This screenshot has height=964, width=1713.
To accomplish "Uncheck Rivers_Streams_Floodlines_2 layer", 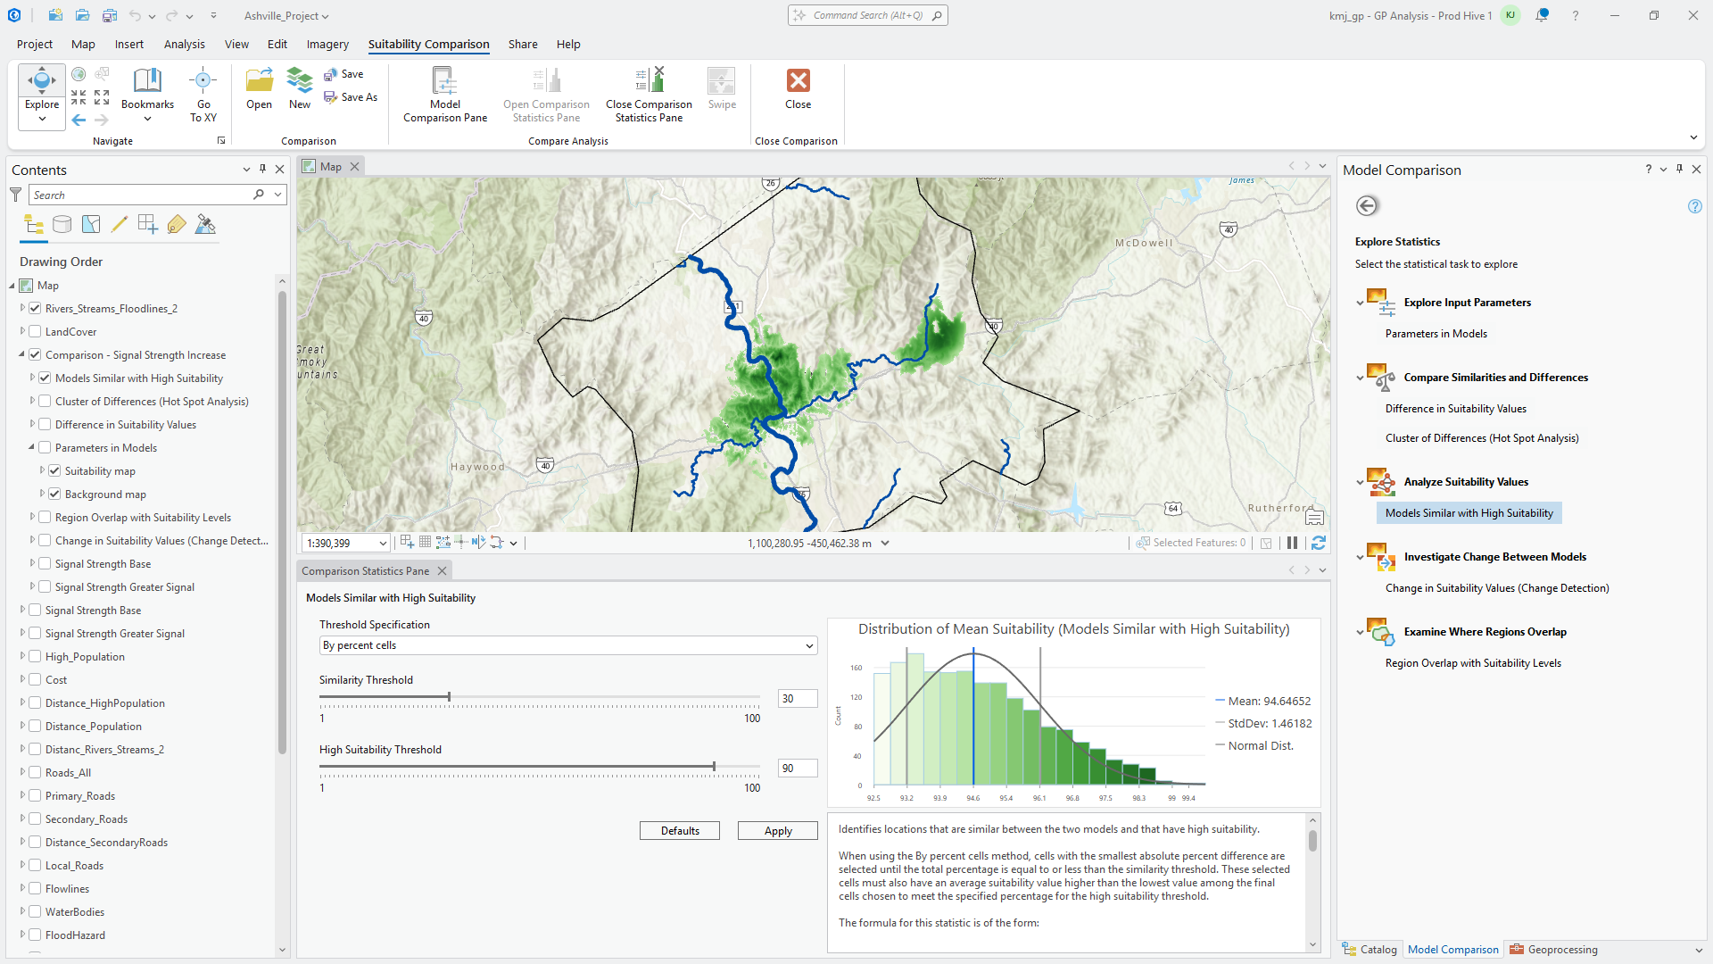I will pyautogui.click(x=36, y=309).
